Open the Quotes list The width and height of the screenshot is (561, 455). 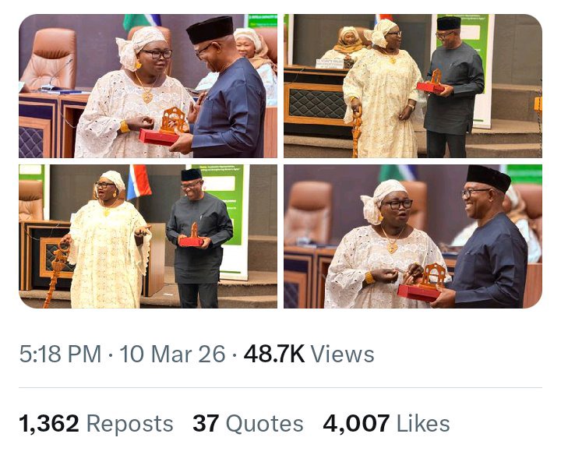[264, 424]
